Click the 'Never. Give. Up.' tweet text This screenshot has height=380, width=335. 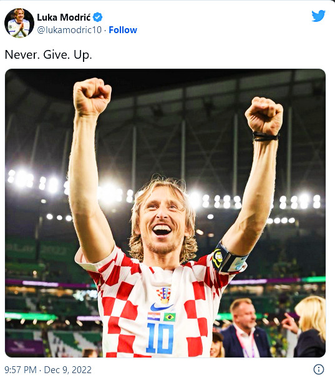[49, 54]
